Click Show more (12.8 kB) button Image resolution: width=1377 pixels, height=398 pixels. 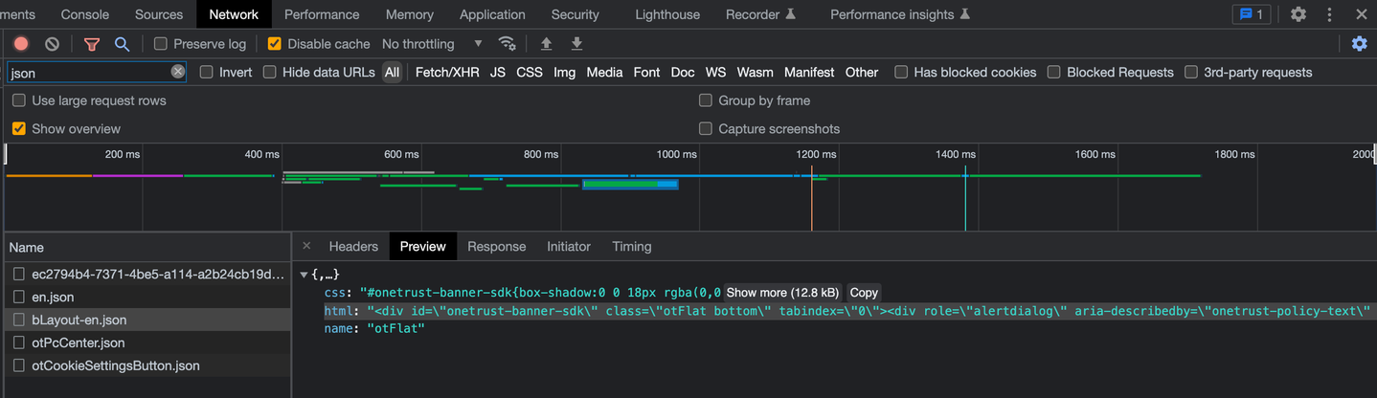782,293
